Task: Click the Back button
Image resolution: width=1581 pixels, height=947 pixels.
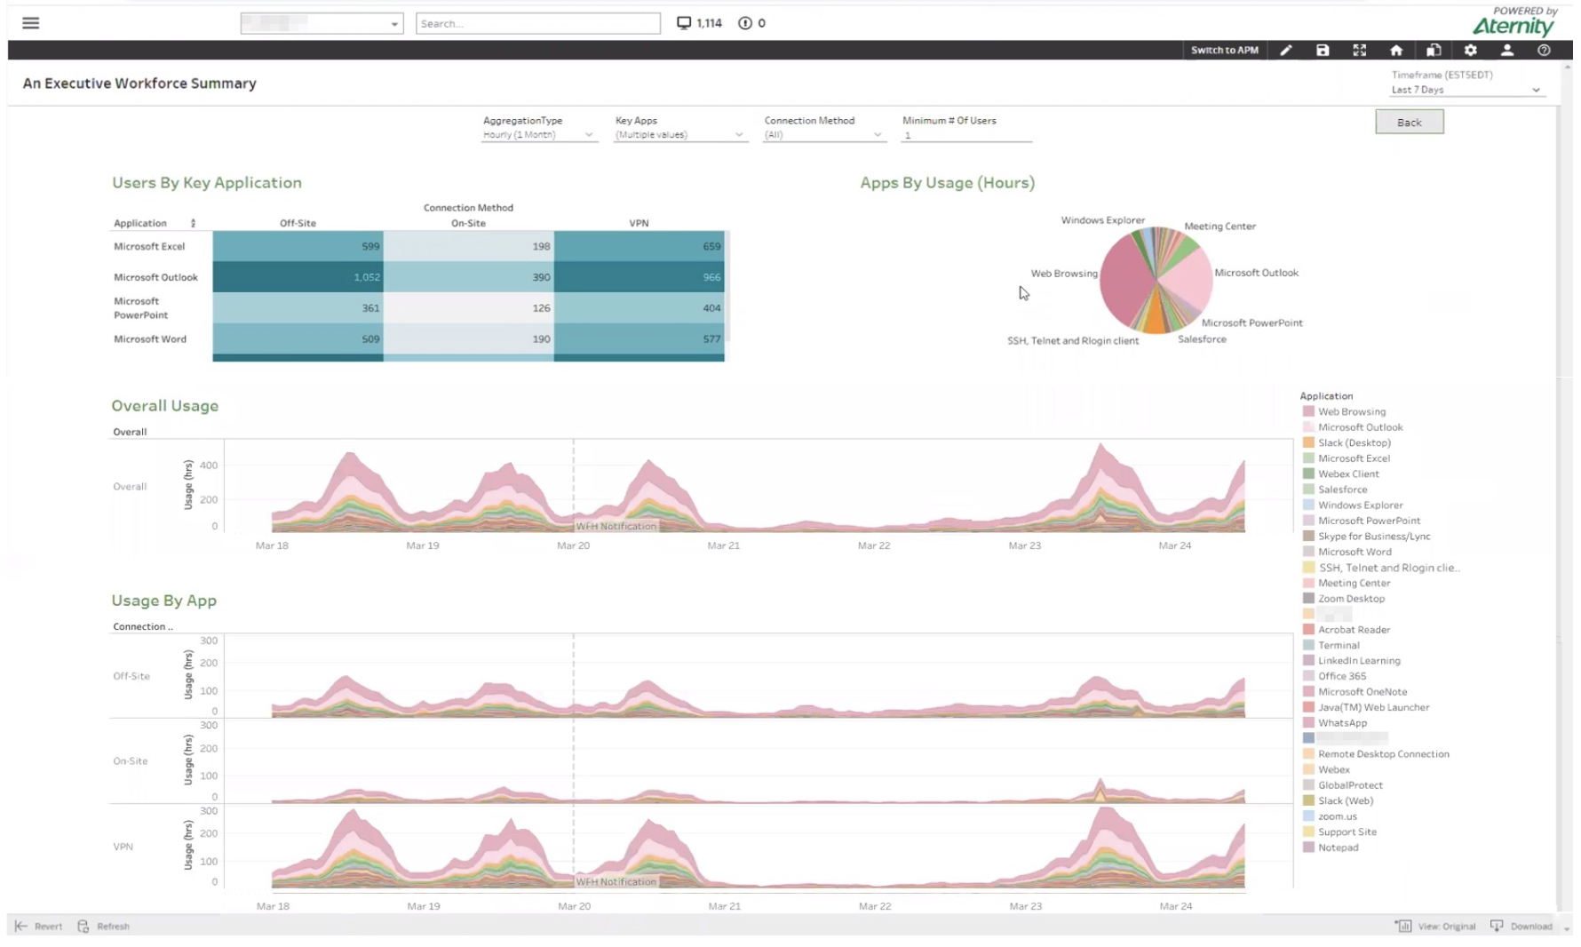Action: (x=1410, y=122)
